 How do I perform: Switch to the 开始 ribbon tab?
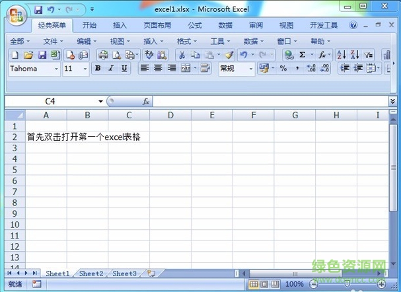point(89,25)
